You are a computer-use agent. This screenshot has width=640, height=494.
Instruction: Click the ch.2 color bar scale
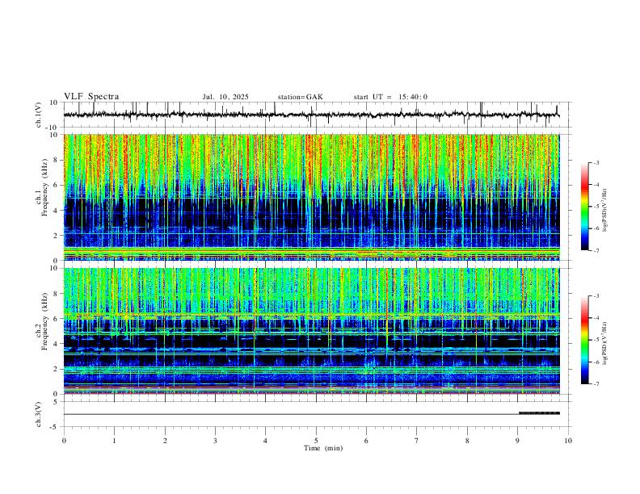(584, 340)
